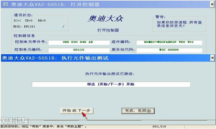The image size is (216, 129).
Task: Select the 控制单元零件号 field 3BD 920 848 AX
Action: click(x=79, y=42)
